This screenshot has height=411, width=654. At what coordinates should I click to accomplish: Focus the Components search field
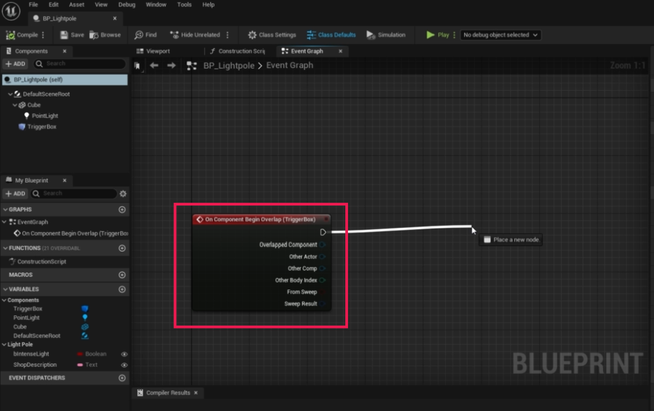(80, 64)
